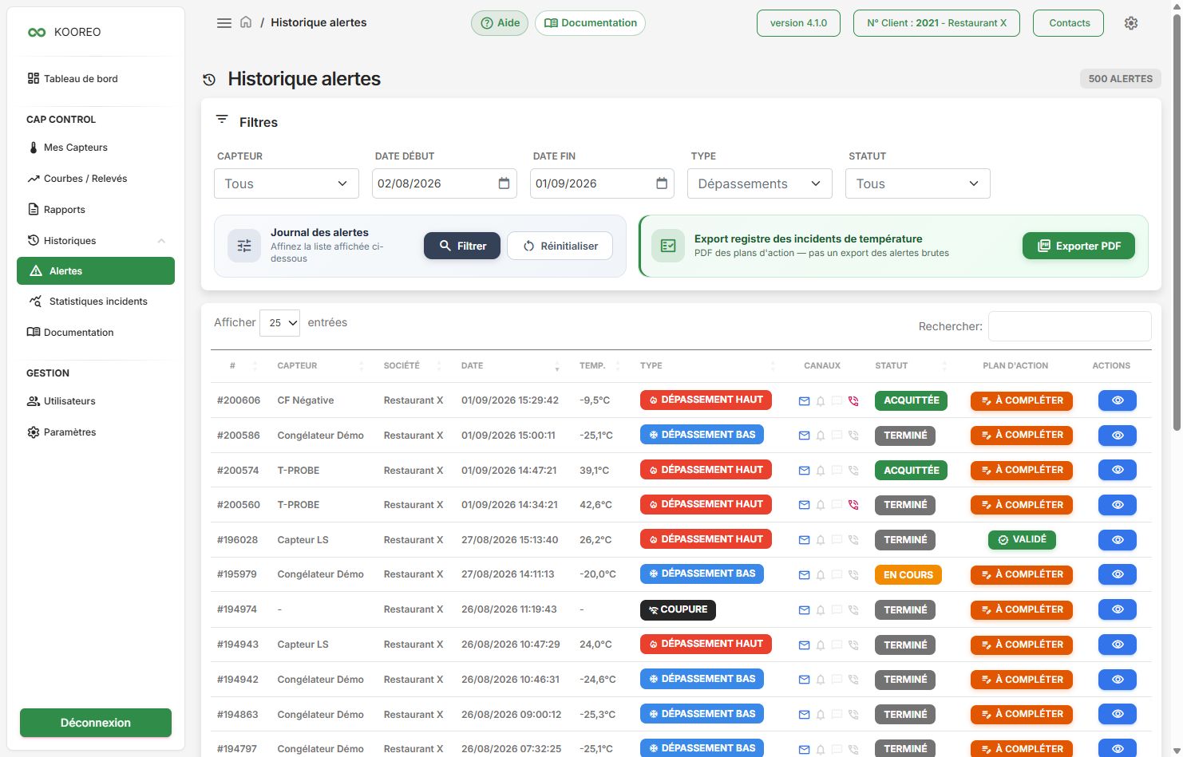Image resolution: width=1183 pixels, height=757 pixels.
Task: Click bell channel icon for alert #200586
Action: point(821,436)
